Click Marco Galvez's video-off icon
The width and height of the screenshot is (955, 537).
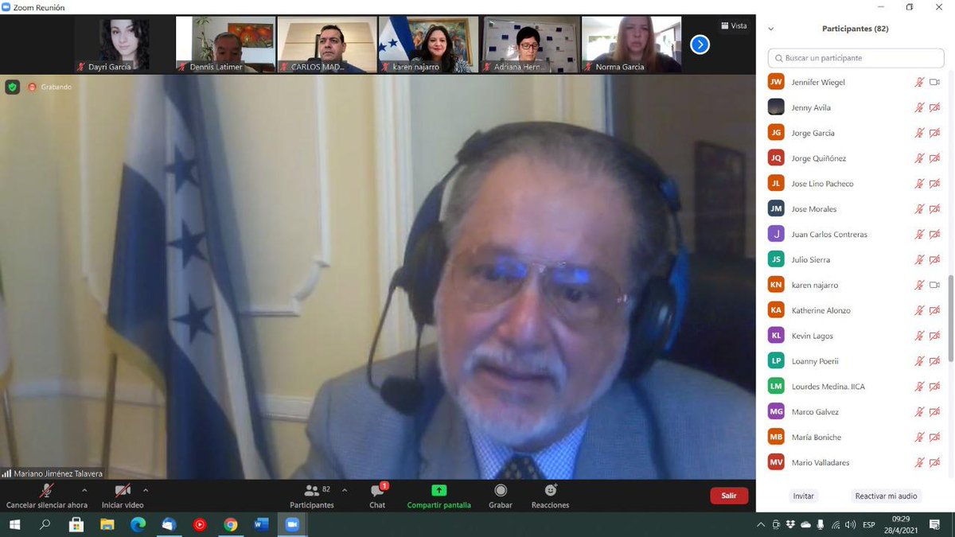coord(935,412)
